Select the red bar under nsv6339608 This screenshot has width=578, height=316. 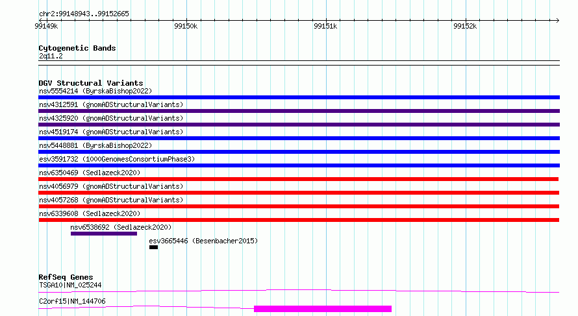click(x=299, y=220)
